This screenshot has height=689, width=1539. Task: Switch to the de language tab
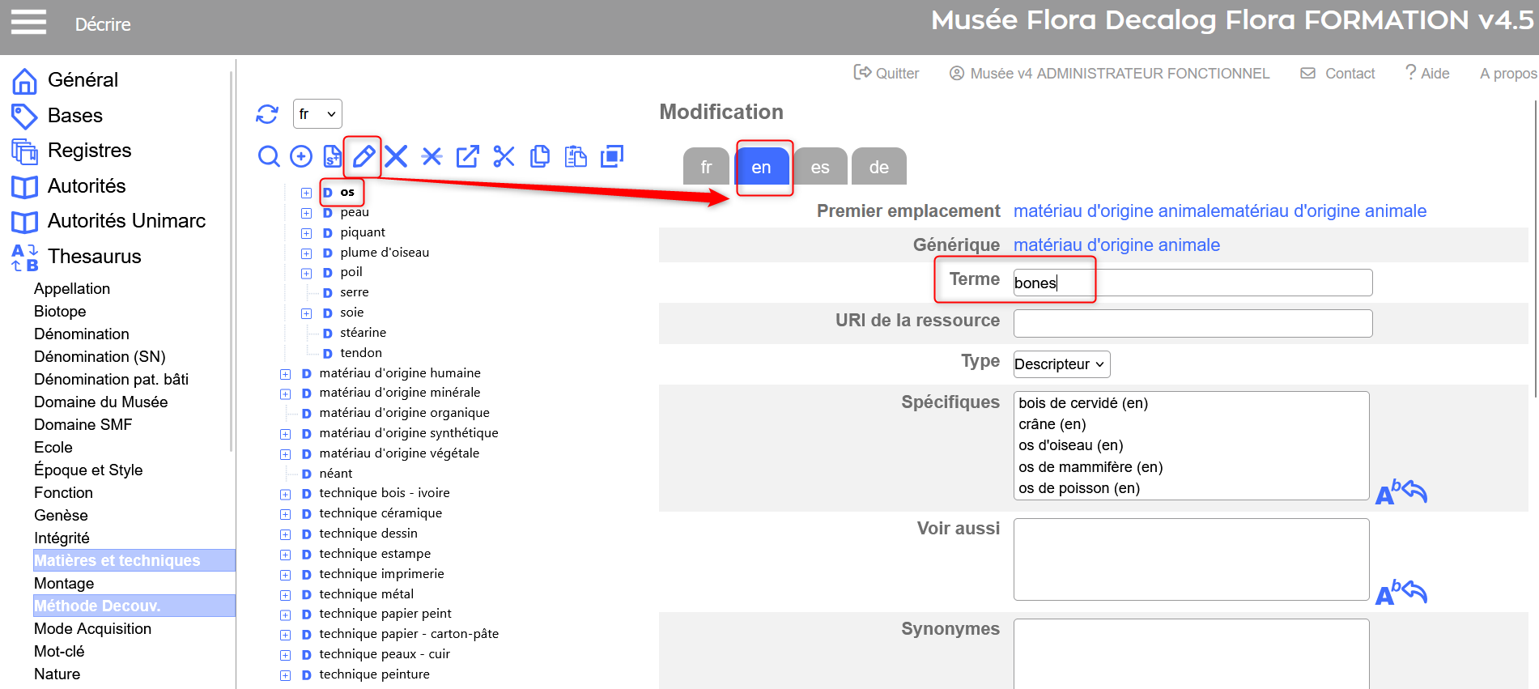coord(879,167)
